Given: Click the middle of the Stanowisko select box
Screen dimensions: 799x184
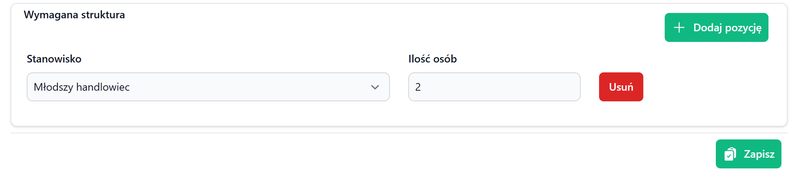Looking at the screenshot, I should pos(208,87).
